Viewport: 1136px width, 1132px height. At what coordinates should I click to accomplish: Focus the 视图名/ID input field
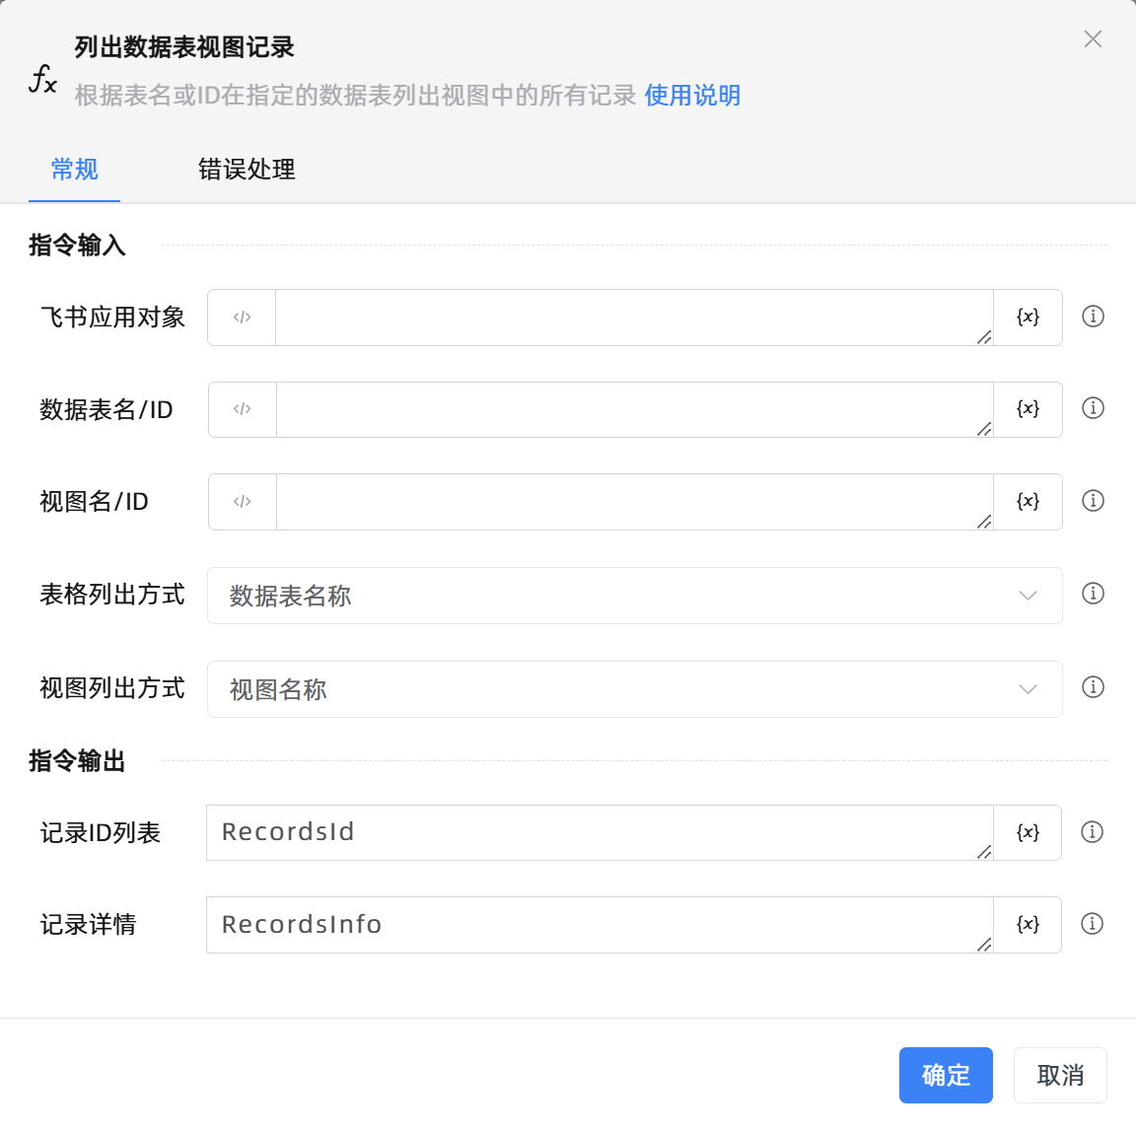[x=634, y=501]
